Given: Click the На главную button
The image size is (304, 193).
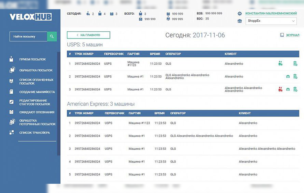Looking at the screenshot, I should point(88,35).
